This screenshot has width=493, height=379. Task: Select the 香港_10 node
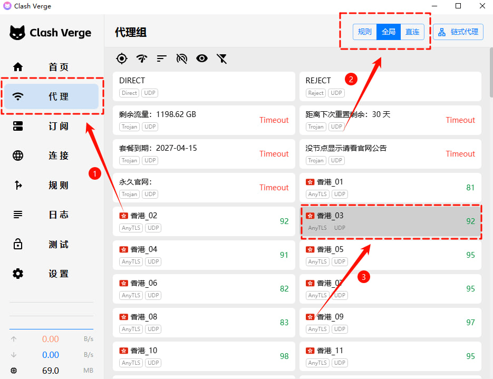204,356
